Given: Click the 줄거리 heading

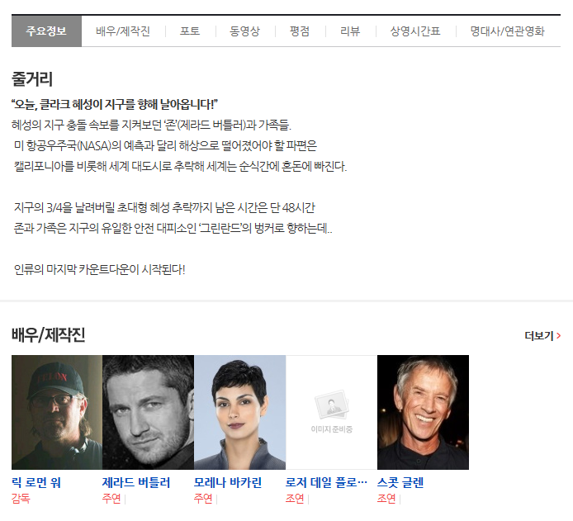Looking at the screenshot, I should (x=32, y=79).
